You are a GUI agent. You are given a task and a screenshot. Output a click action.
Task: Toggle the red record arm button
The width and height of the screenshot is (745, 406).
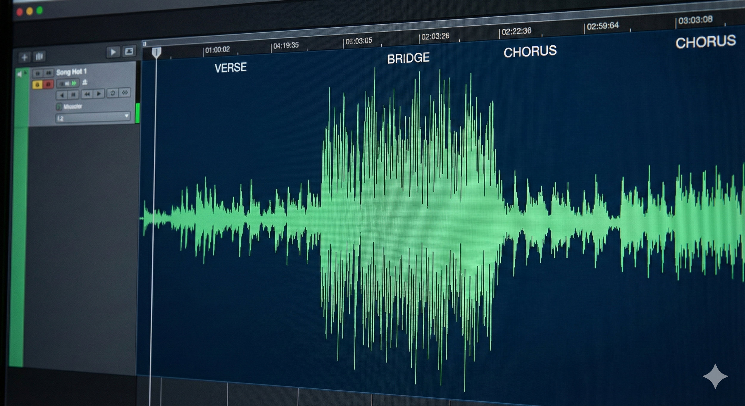[48, 85]
